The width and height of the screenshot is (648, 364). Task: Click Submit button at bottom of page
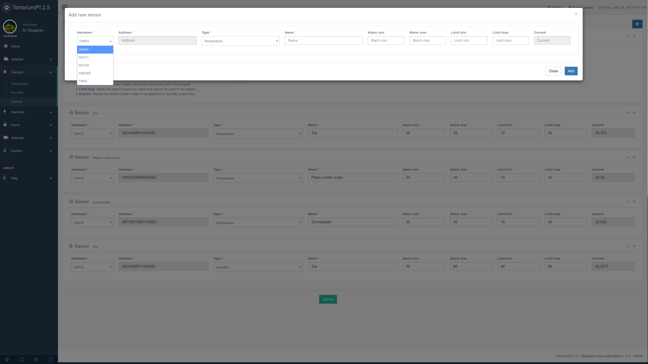click(328, 299)
